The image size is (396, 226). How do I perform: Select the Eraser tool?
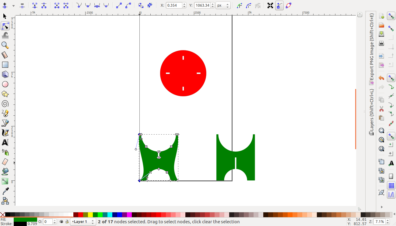(x=5, y=162)
